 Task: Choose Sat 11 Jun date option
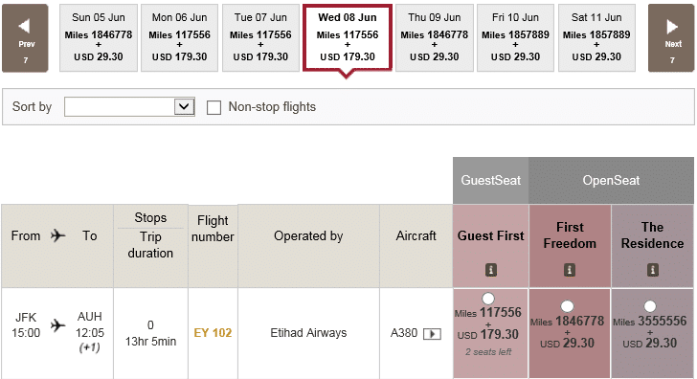596,37
